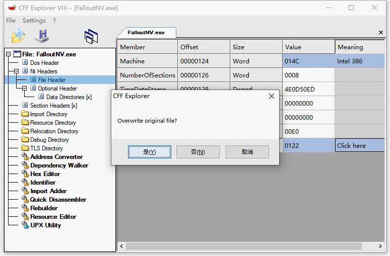Select the value cell 00E0

coord(308,132)
